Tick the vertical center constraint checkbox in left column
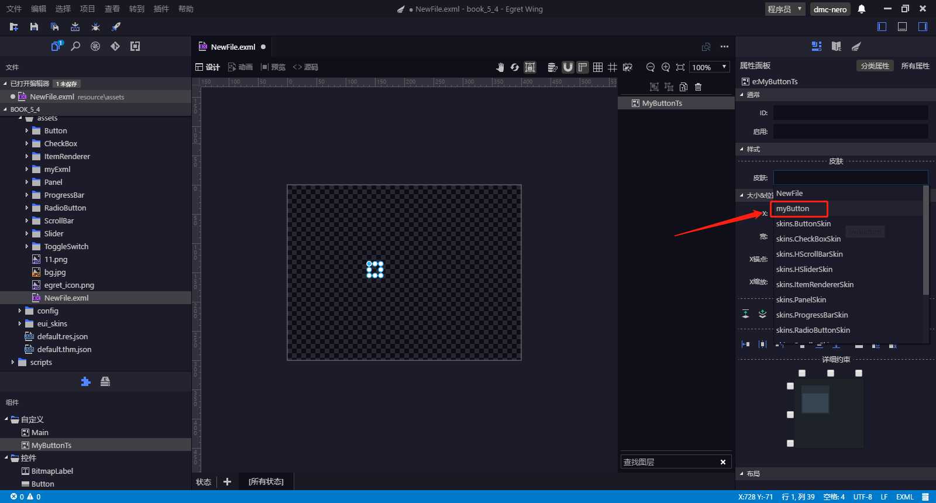The height and width of the screenshot is (503, 936). point(790,415)
